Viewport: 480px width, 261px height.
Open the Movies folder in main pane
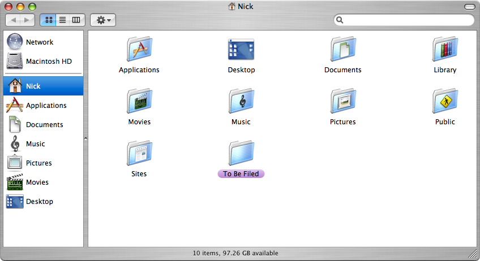click(140, 101)
